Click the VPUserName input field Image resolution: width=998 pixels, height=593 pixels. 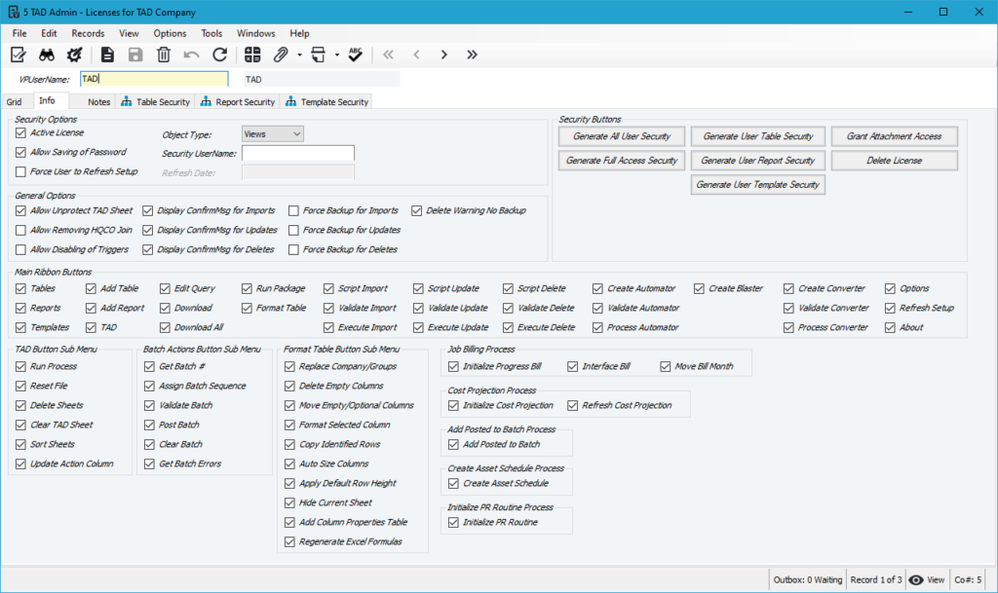(154, 79)
